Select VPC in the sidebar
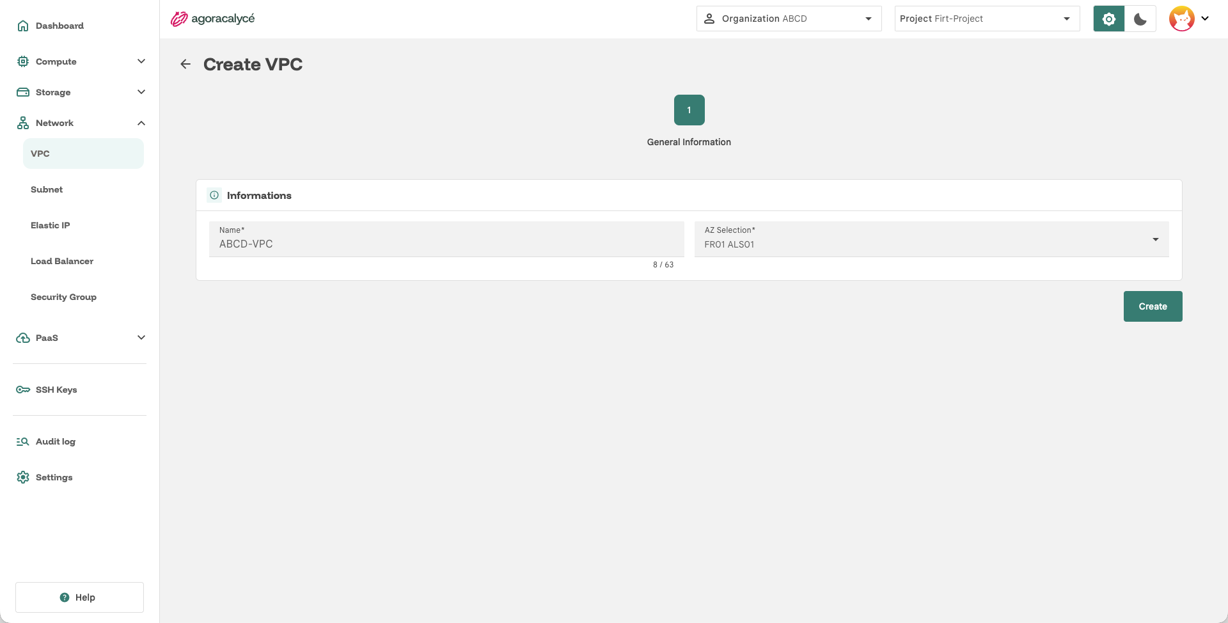This screenshot has width=1228, height=623. (83, 154)
